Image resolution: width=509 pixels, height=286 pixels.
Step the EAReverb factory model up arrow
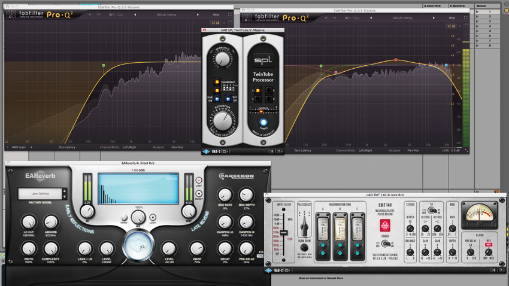(x=64, y=191)
